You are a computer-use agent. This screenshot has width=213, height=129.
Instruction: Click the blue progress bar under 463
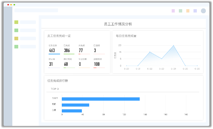(x=54, y=54)
